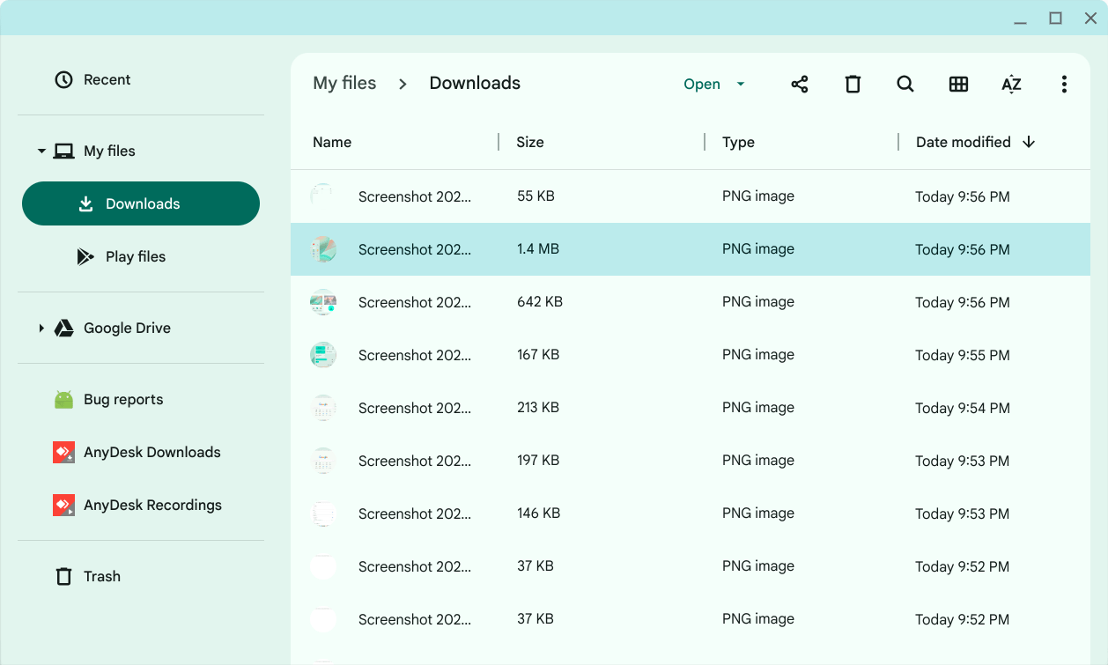
Task: Select the Play files sidebar icon
Action: tap(85, 256)
